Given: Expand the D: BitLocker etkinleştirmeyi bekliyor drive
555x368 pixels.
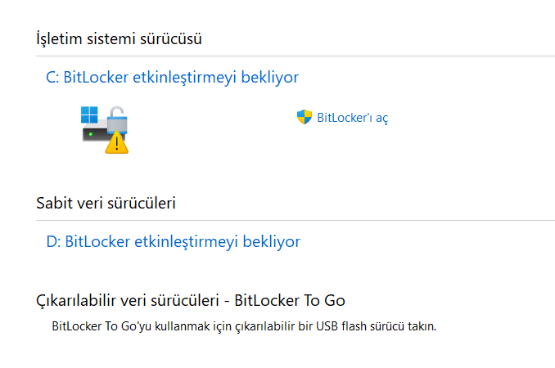Looking at the screenshot, I should click(x=174, y=242).
